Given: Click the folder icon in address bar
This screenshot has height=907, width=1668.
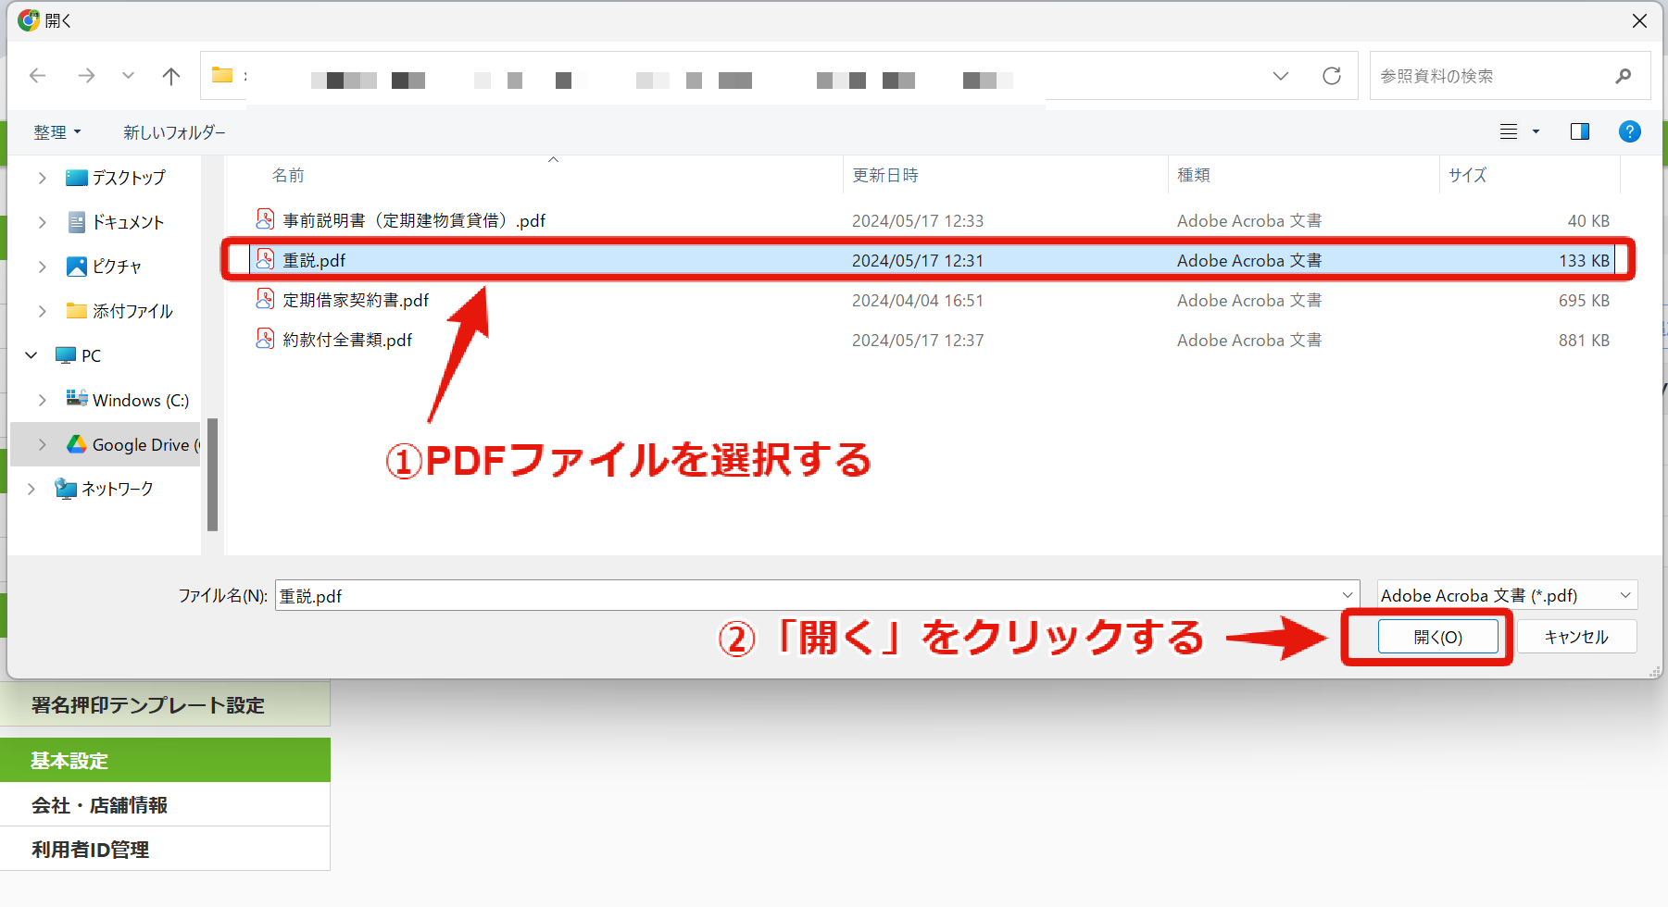Looking at the screenshot, I should [222, 75].
